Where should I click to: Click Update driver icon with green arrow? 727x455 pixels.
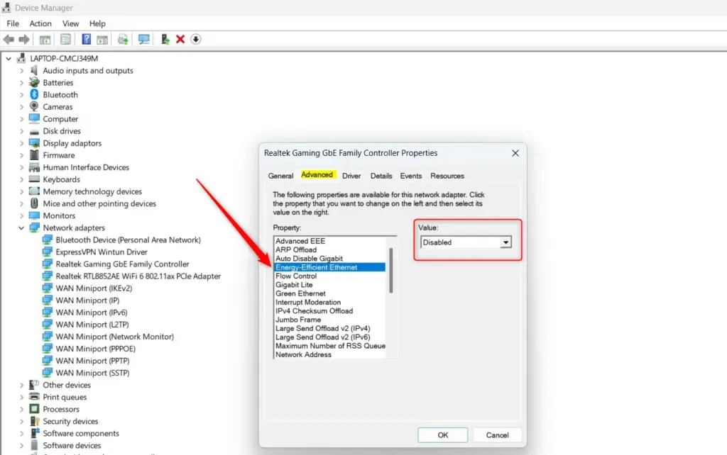tap(165, 40)
